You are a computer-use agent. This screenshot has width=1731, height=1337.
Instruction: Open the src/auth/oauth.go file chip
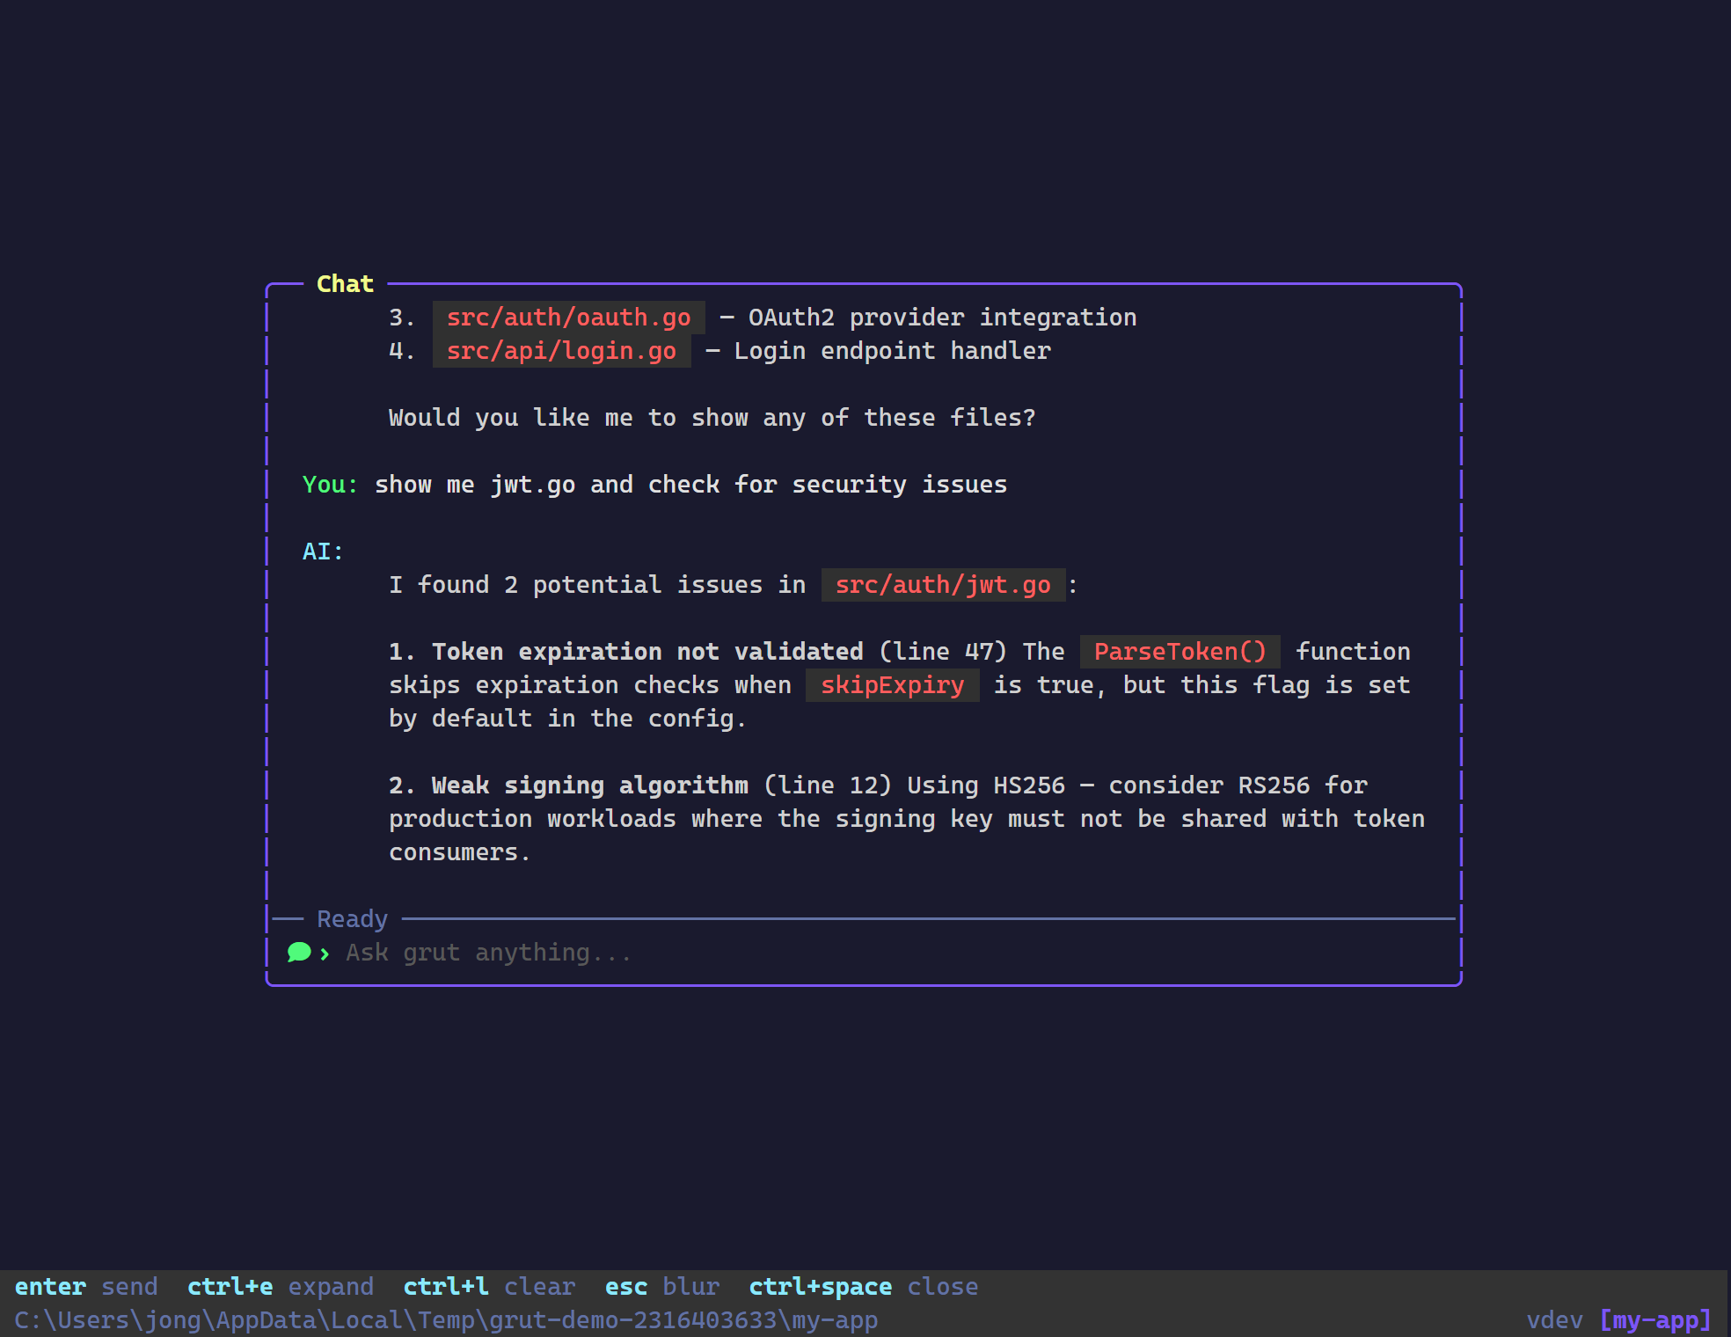(x=568, y=317)
